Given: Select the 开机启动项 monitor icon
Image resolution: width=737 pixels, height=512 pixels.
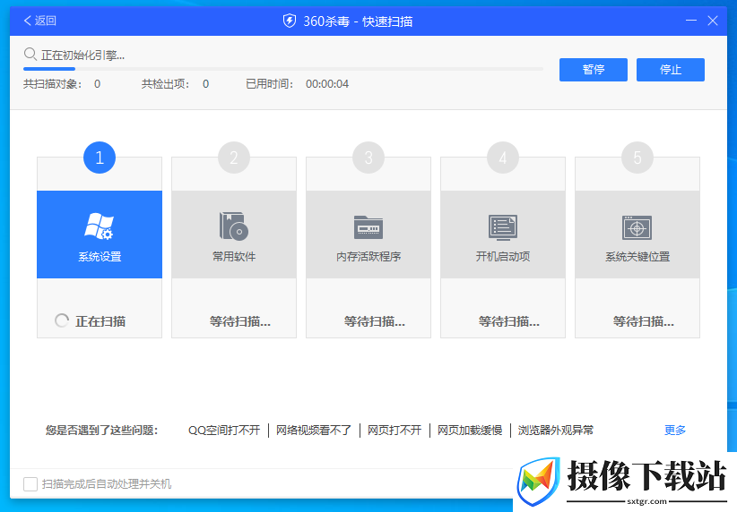Looking at the screenshot, I should coord(502,227).
